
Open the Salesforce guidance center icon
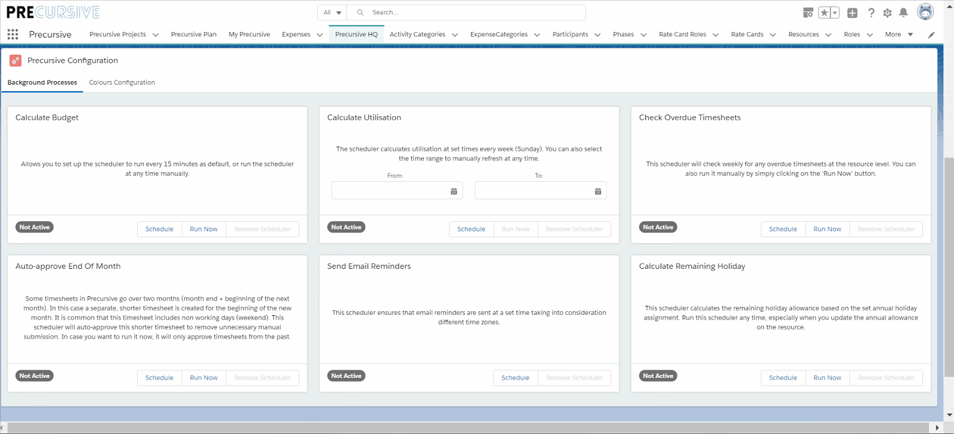tap(808, 13)
